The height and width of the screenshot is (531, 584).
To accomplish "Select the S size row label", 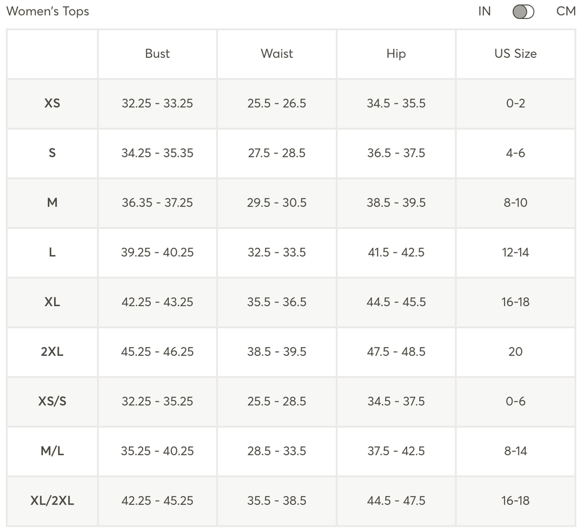I will (52, 153).
